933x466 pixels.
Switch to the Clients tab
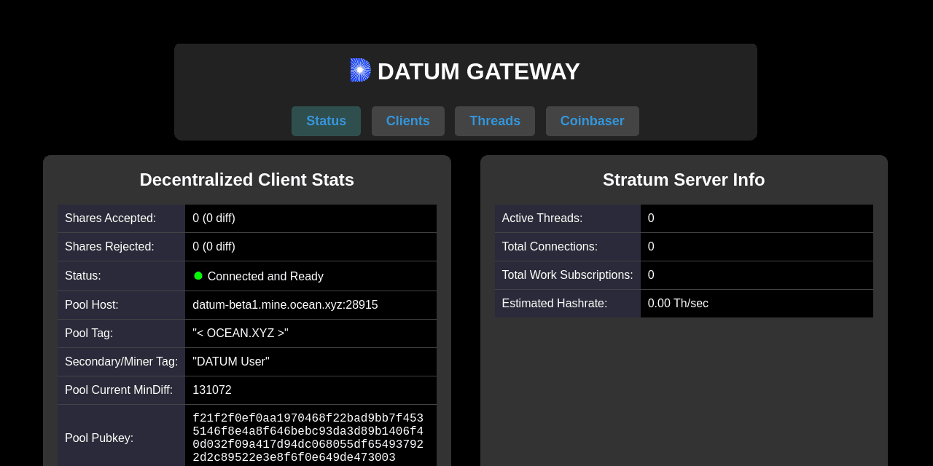(x=408, y=121)
